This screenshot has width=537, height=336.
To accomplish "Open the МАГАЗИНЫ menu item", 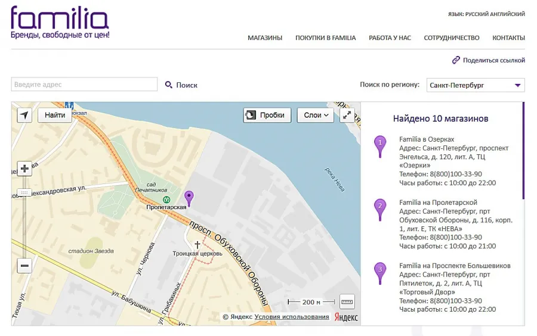I will [x=265, y=38].
